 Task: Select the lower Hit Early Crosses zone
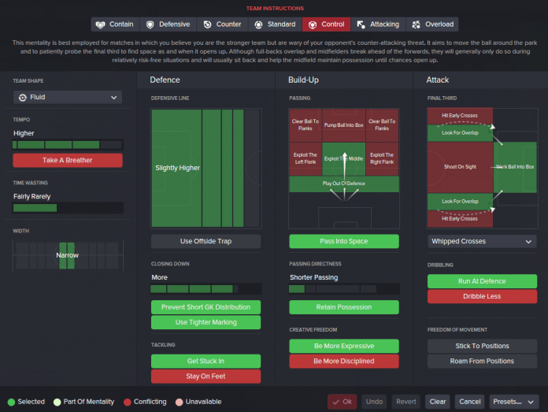pos(460,219)
